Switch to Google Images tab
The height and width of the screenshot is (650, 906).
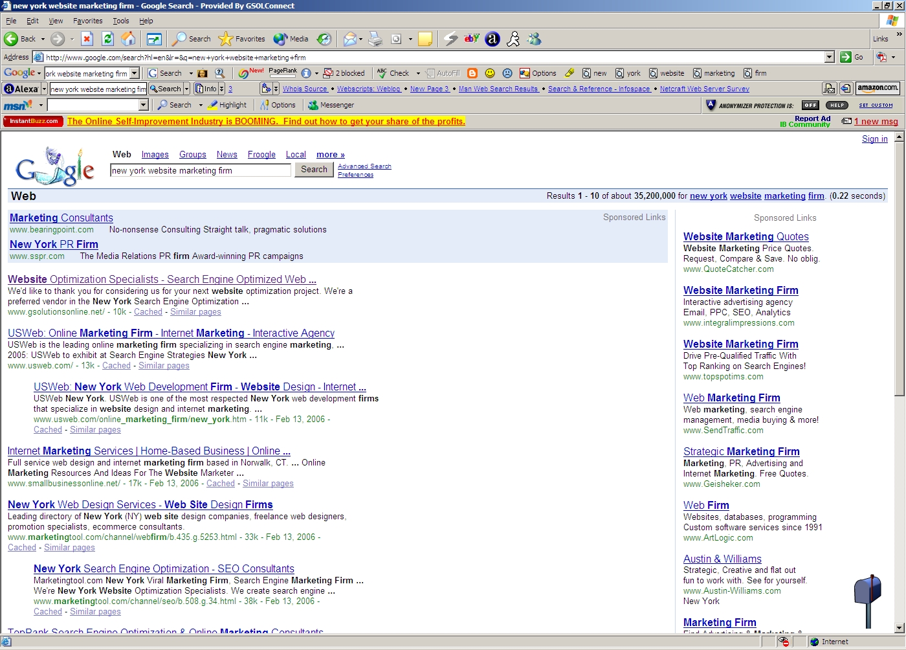pos(155,154)
